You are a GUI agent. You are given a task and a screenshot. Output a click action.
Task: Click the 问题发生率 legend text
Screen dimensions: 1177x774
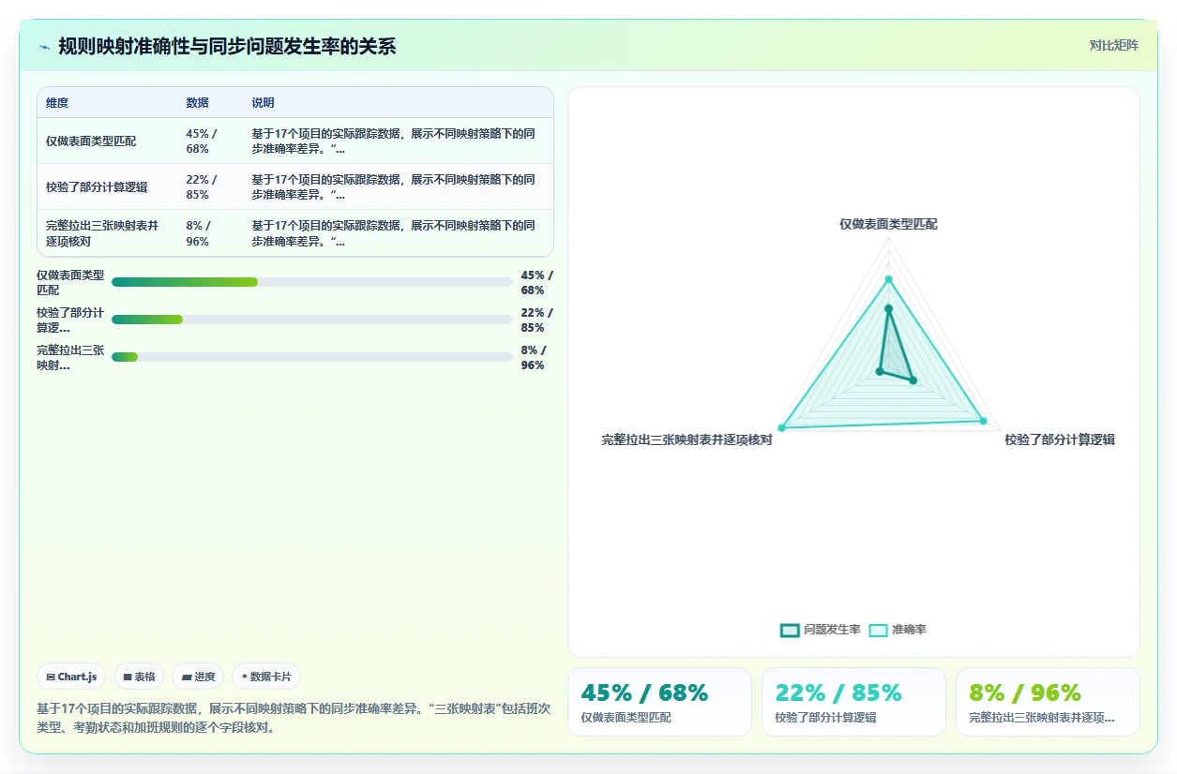point(832,630)
